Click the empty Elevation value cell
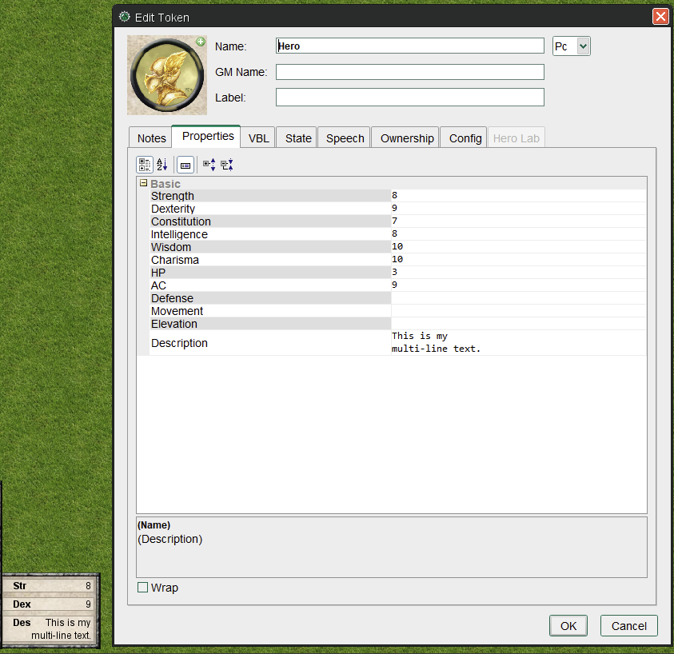674x654 pixels. tap(519, 324)
